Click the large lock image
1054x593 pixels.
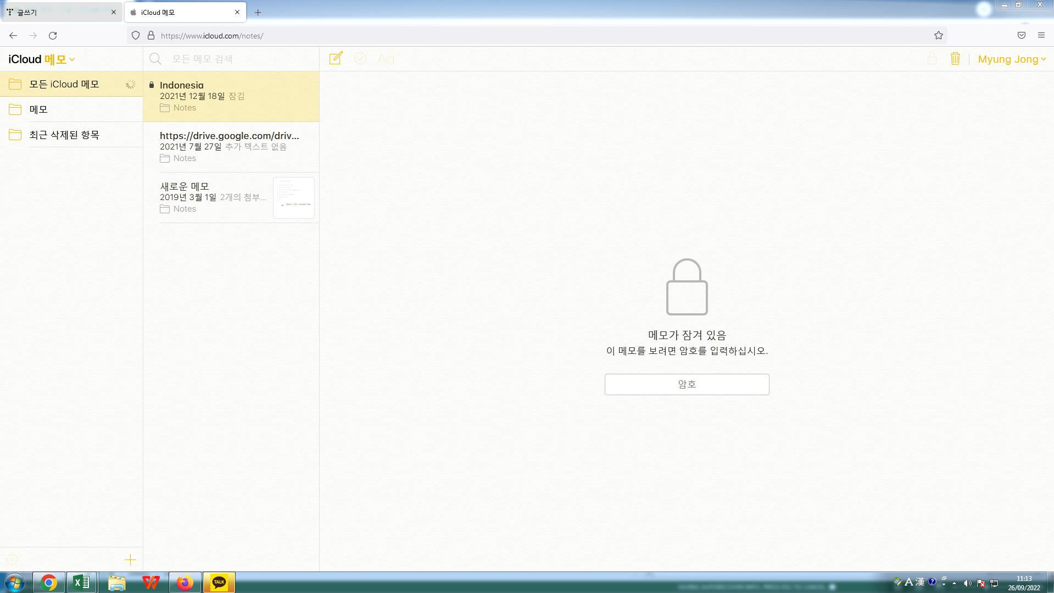(687, 286)
